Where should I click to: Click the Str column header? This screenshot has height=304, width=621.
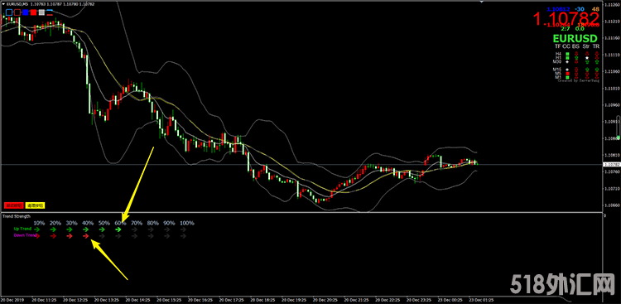pyautogui.click(x=586, y=46)
